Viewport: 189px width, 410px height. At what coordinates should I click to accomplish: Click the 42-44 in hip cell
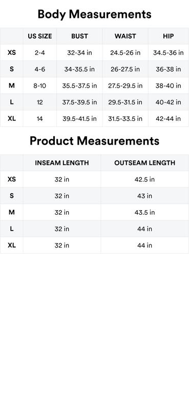tap(169, 118)
